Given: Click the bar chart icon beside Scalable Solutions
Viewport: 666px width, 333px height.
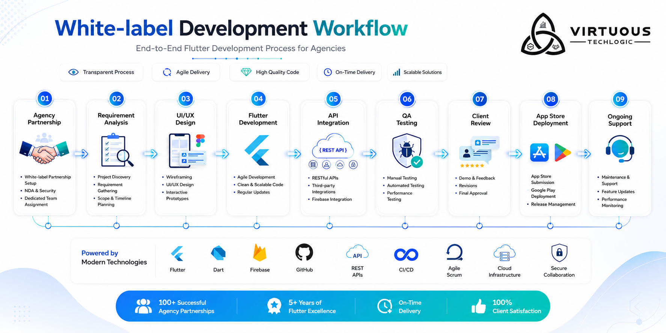Looking at the screenshot, I should (396, 72).
